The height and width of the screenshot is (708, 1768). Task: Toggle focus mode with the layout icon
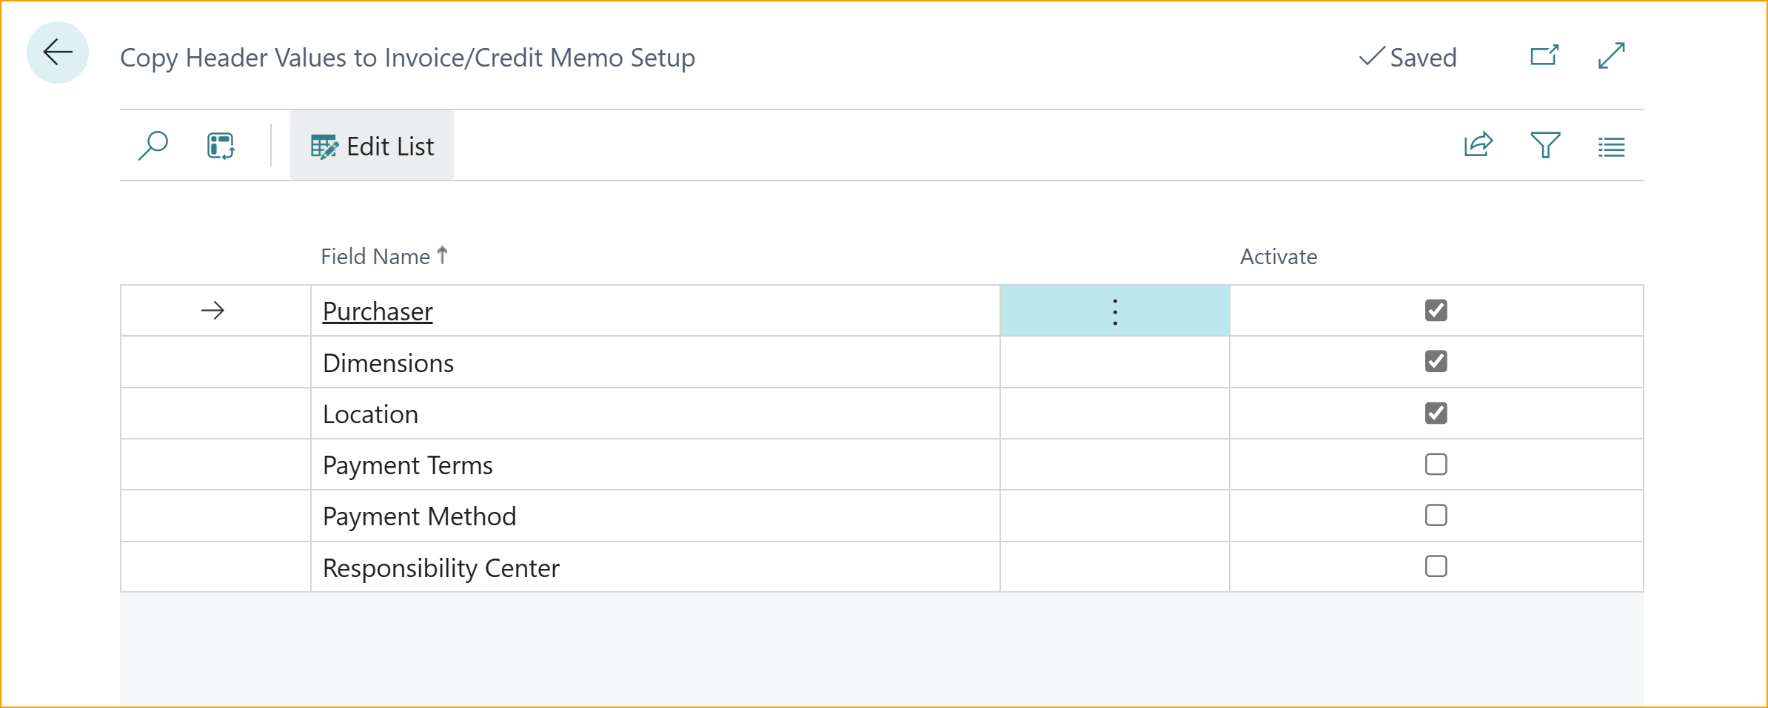[220, 145]
